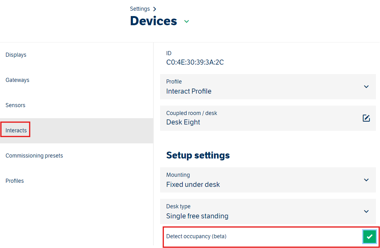Toggle the Detect occupancy (beta) label
The height and width of the screenshot is (248, 380).
[196, 236]
